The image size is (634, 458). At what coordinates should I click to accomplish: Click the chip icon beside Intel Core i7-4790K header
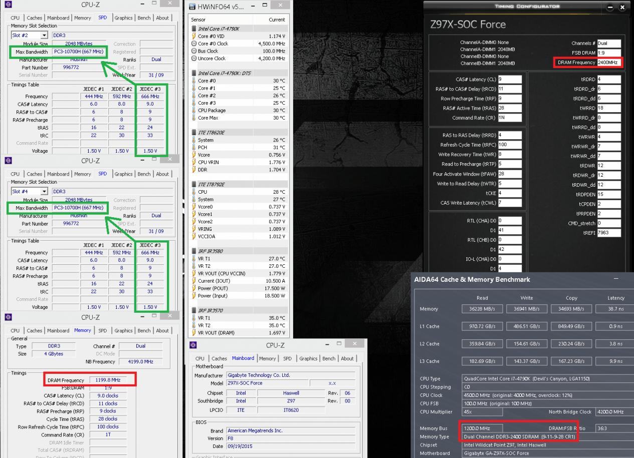(x=194, y=29)
